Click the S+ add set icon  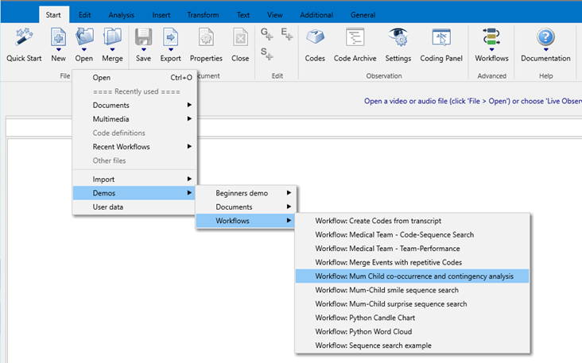click(x=266, y=53)
